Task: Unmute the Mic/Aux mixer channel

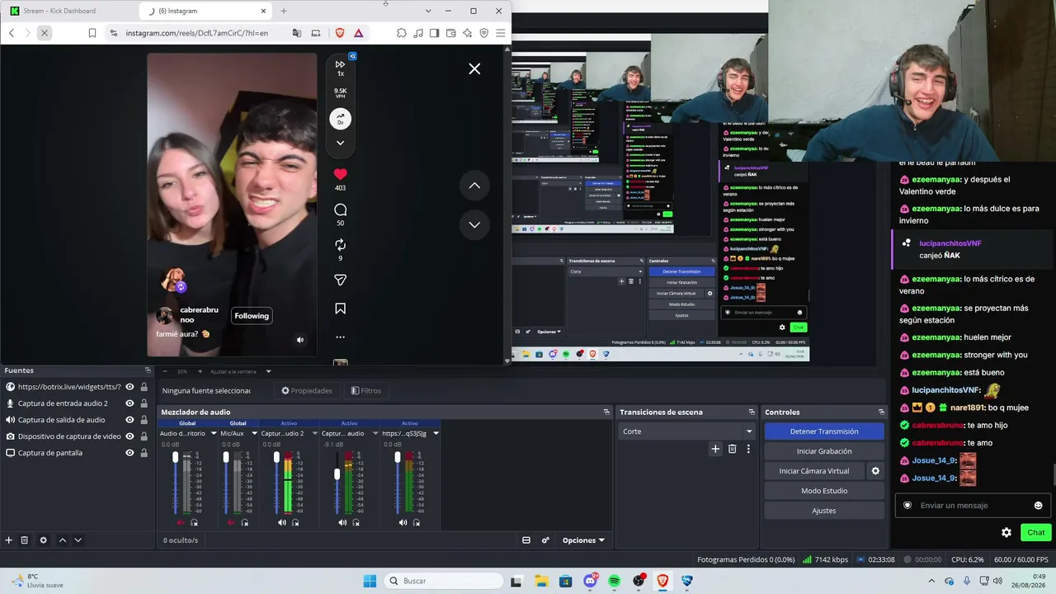Action: tap(231, 522)
